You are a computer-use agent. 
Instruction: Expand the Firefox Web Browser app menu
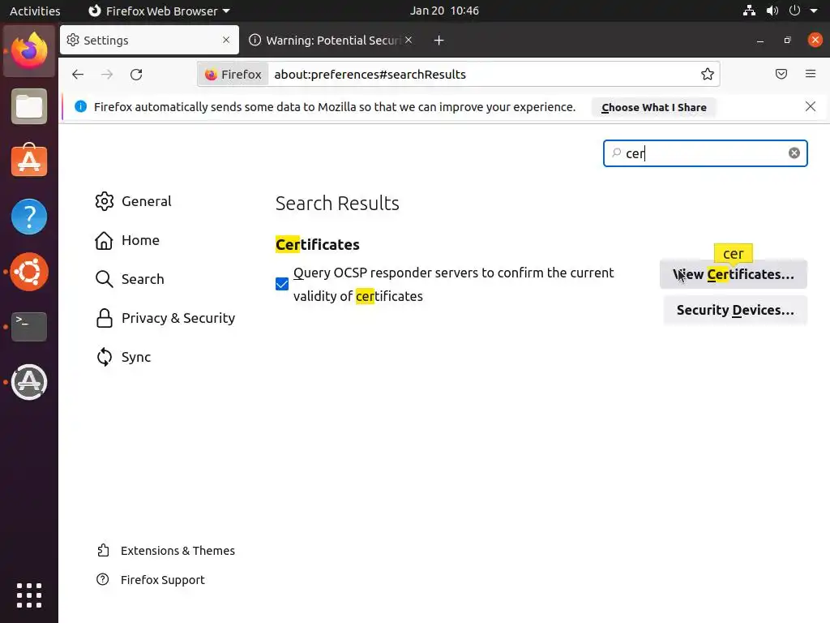(x=159, y=11)
